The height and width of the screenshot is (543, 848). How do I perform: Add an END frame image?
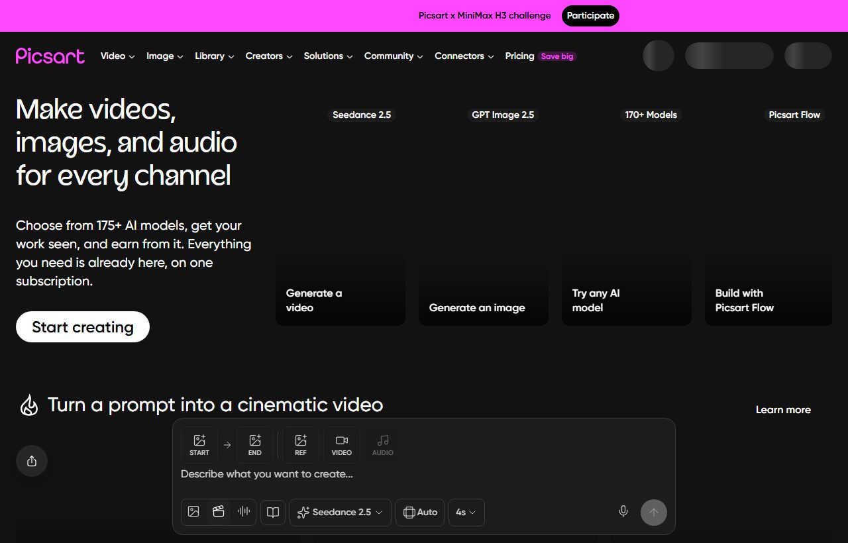pos(255,445)
